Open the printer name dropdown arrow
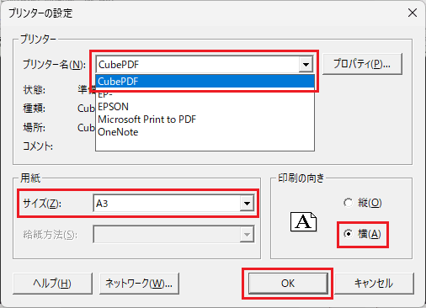The image size is (426, 308). click(306, 65)
